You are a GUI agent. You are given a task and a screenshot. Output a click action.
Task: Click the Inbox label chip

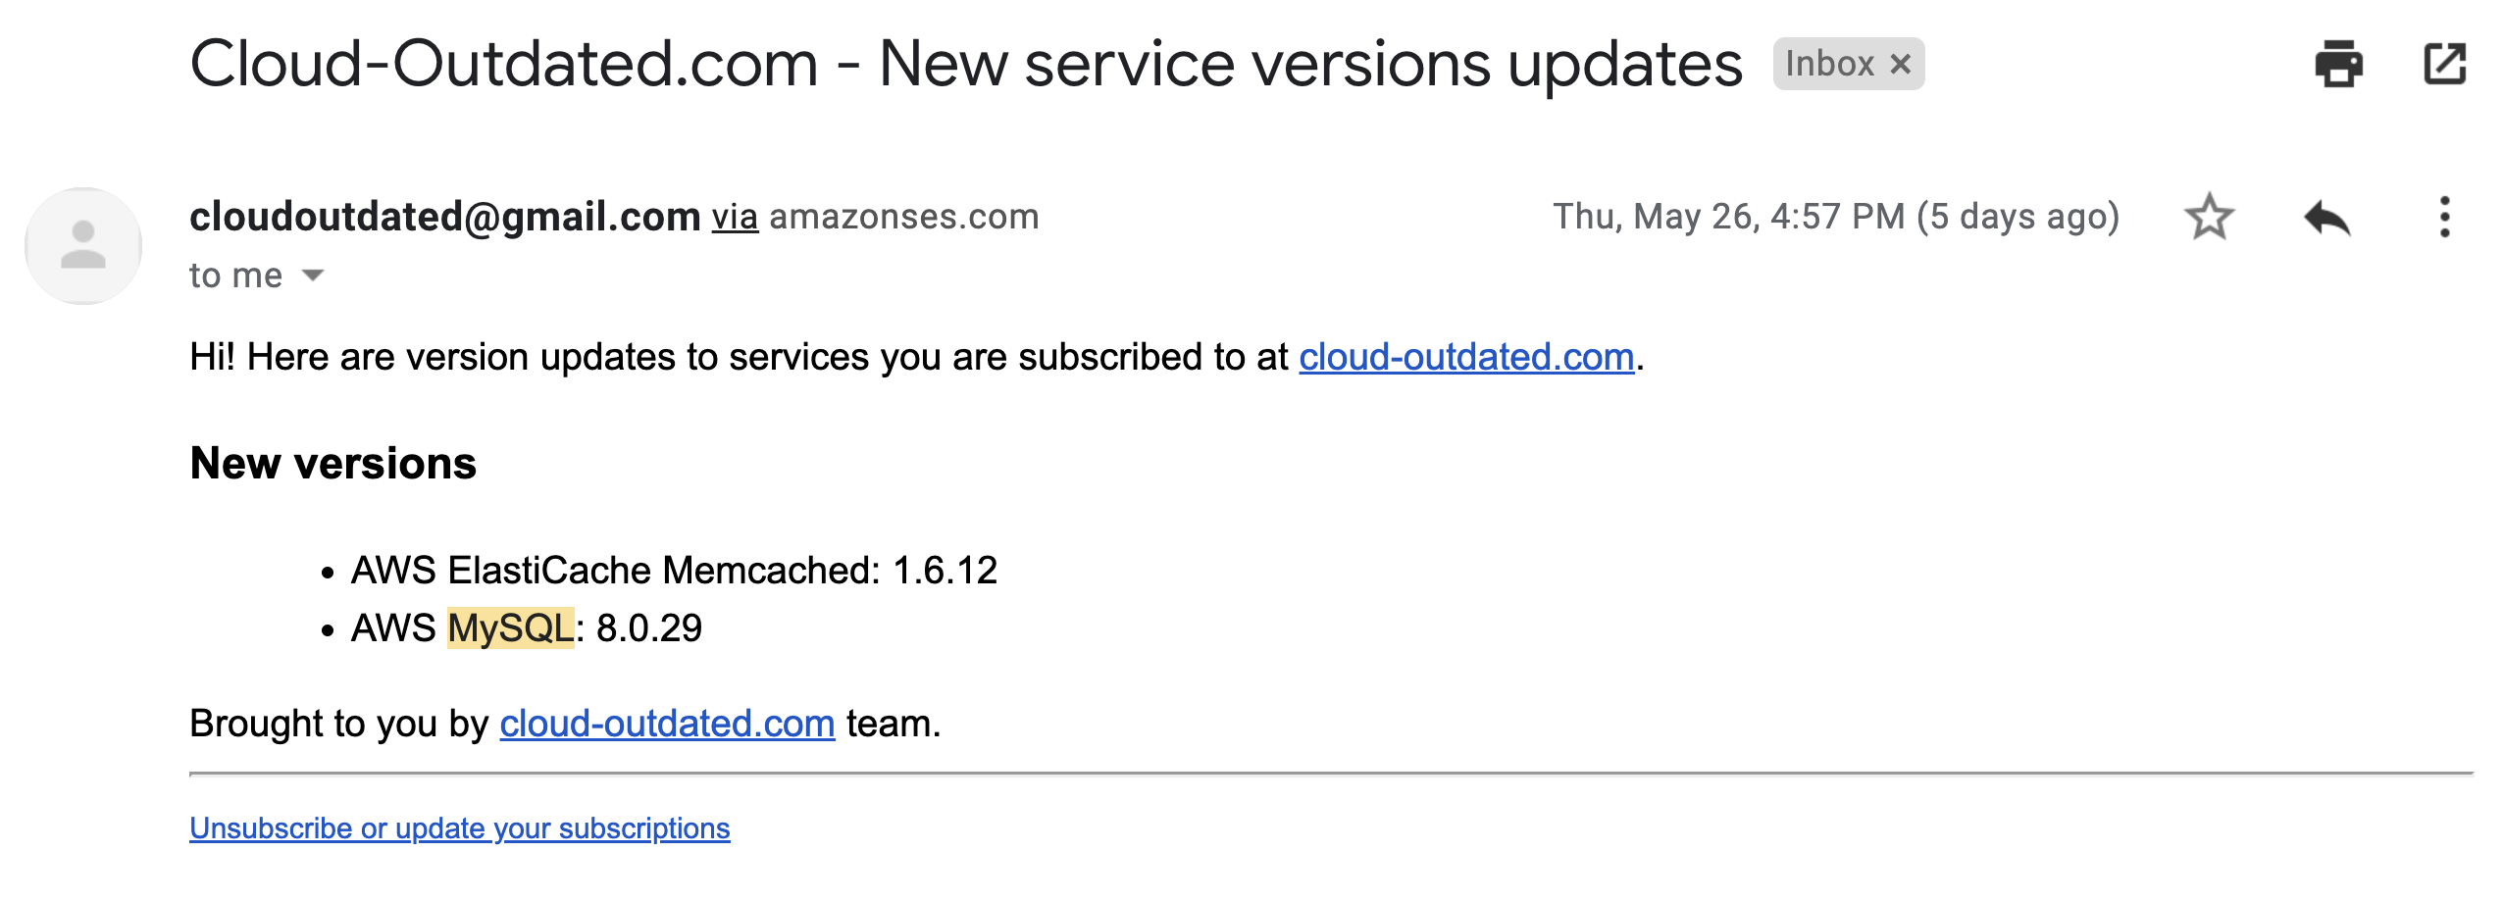1848,65
